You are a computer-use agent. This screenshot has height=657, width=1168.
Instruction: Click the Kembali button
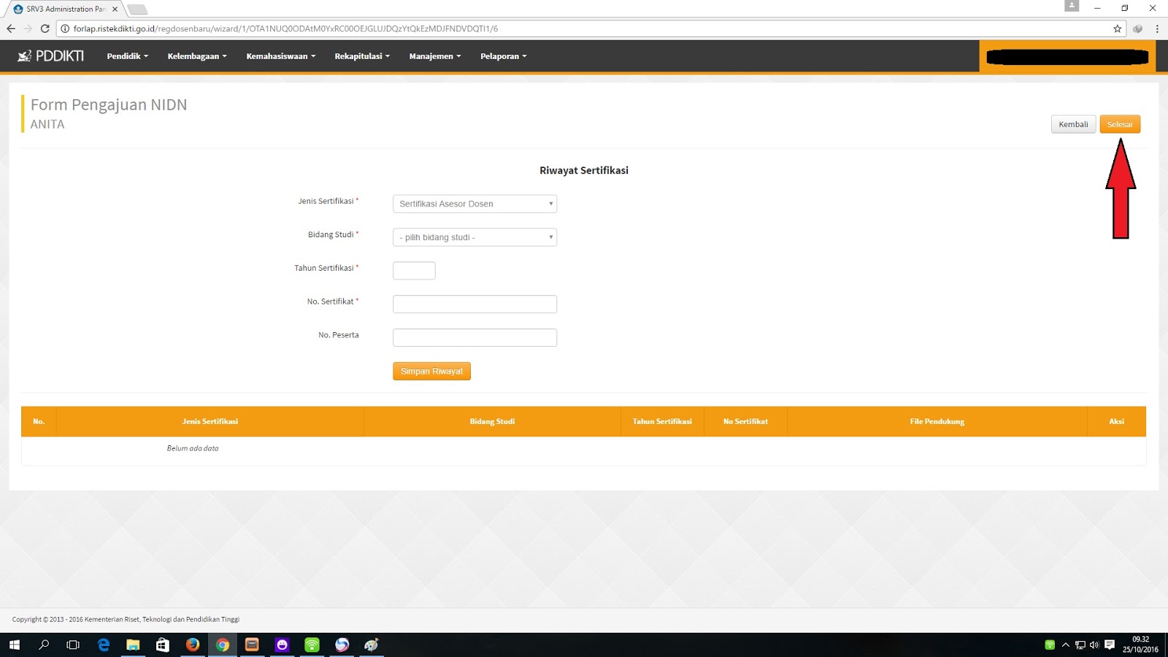click(x=1073, y=124)
